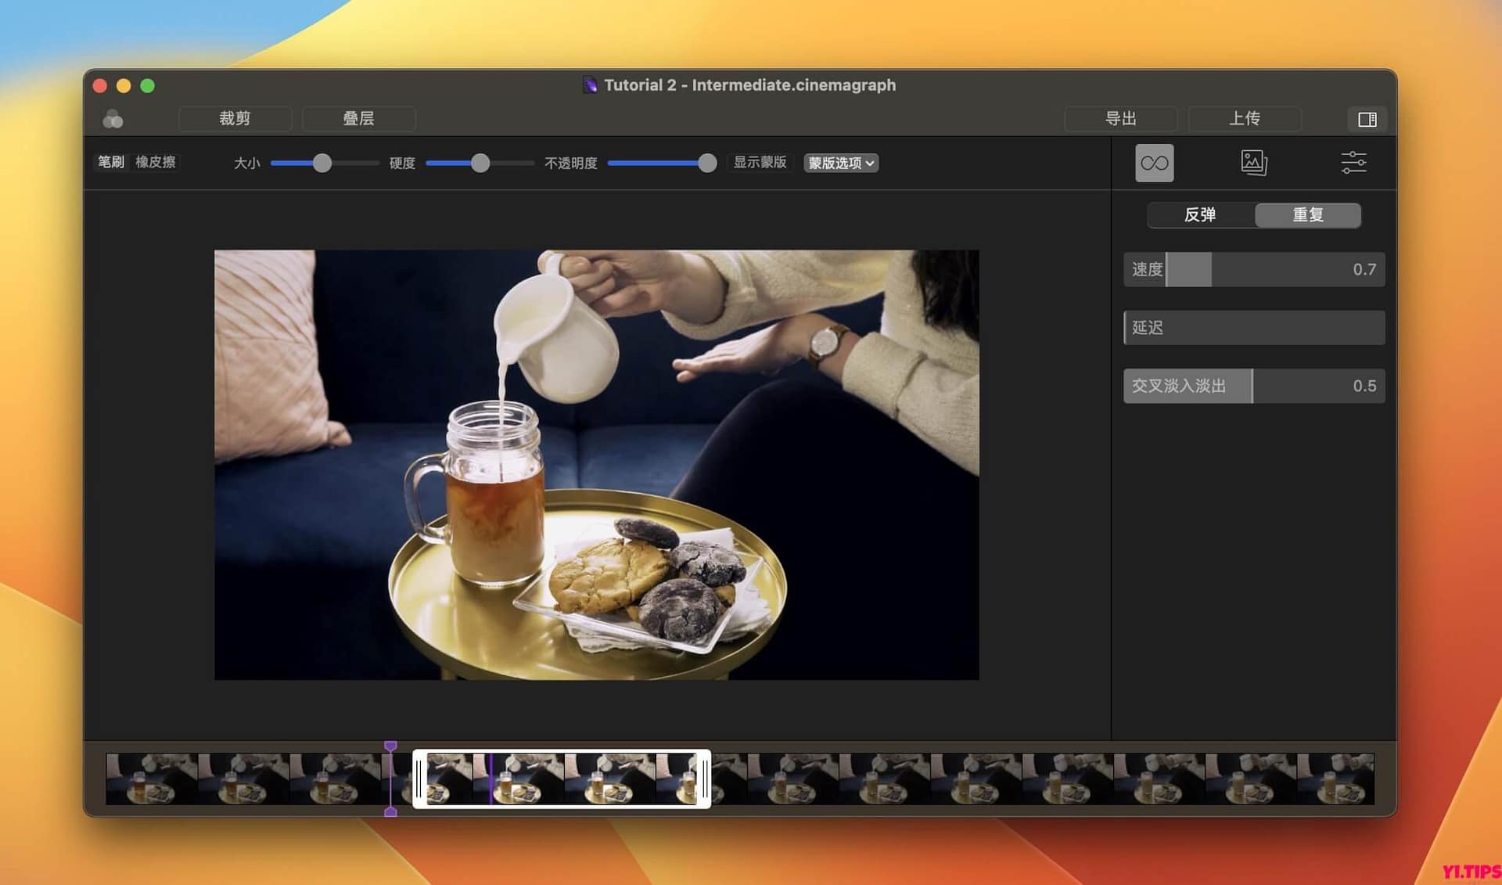Click the purple document icon in title bar
The height and width of the screenshot is (885, 1502).
pyautogui.click(x=589, y=85)
